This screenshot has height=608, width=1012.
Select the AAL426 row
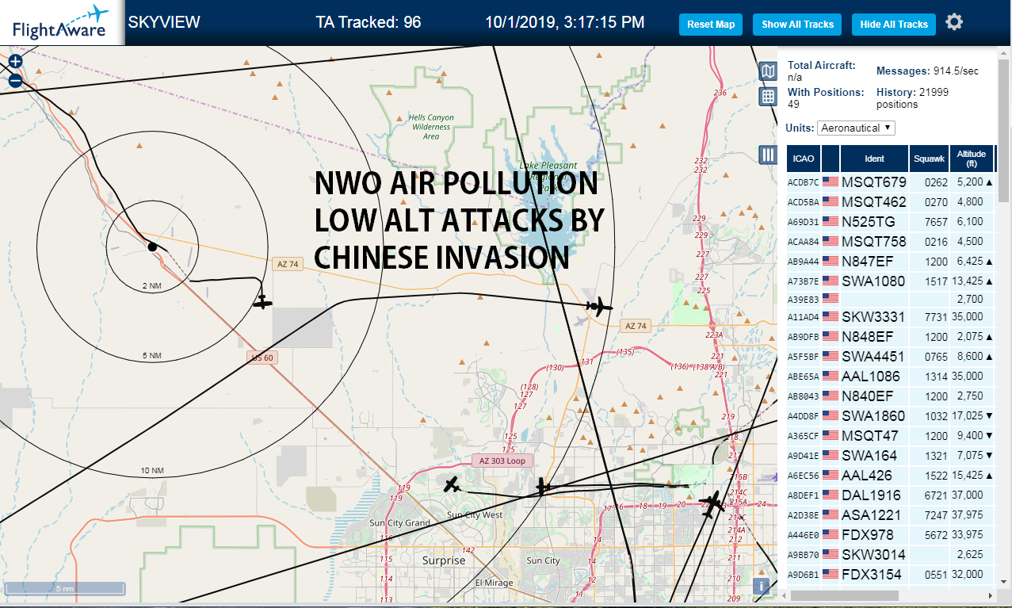tap(890, 475)
